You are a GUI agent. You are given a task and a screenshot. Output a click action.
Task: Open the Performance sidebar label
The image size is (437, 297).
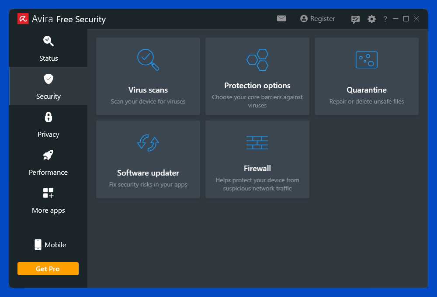(48, 172)
